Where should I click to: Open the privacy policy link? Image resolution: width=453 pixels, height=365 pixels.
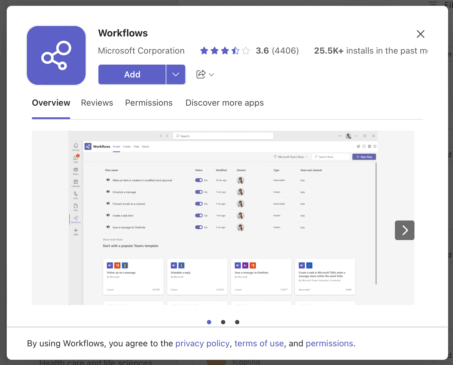click(x=202, y=343)
